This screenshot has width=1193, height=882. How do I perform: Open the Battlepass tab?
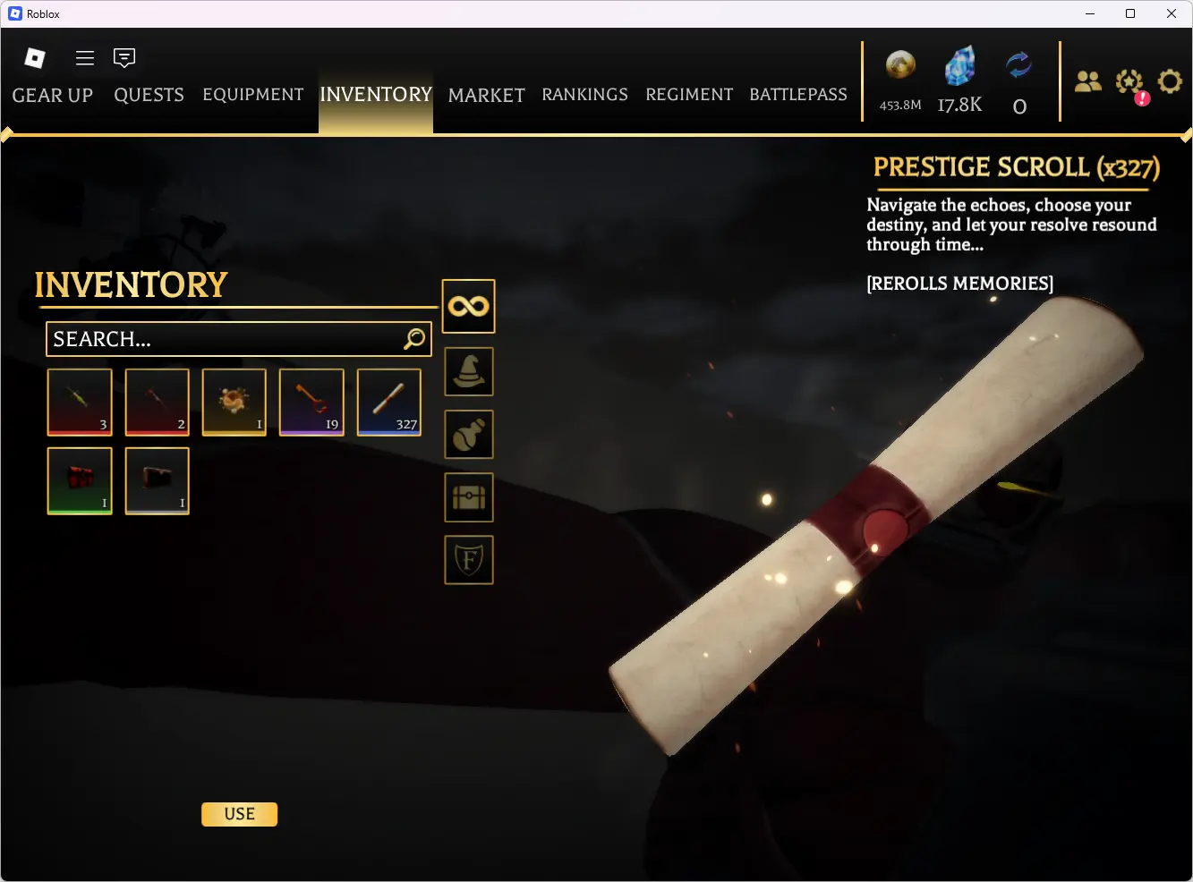(x=798, y=95)
